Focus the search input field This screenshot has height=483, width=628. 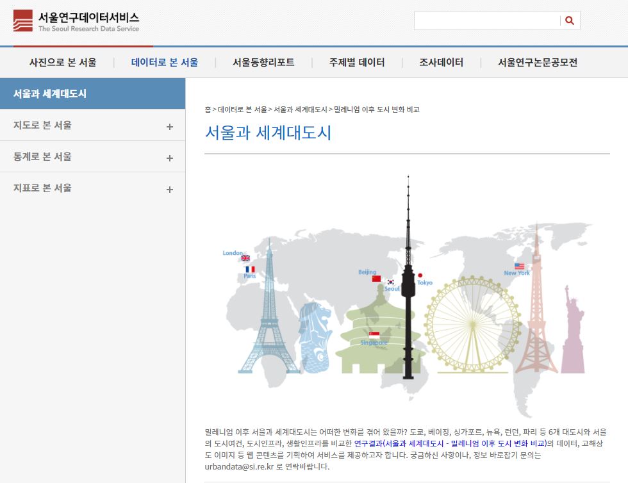click(x=487, y=21)
